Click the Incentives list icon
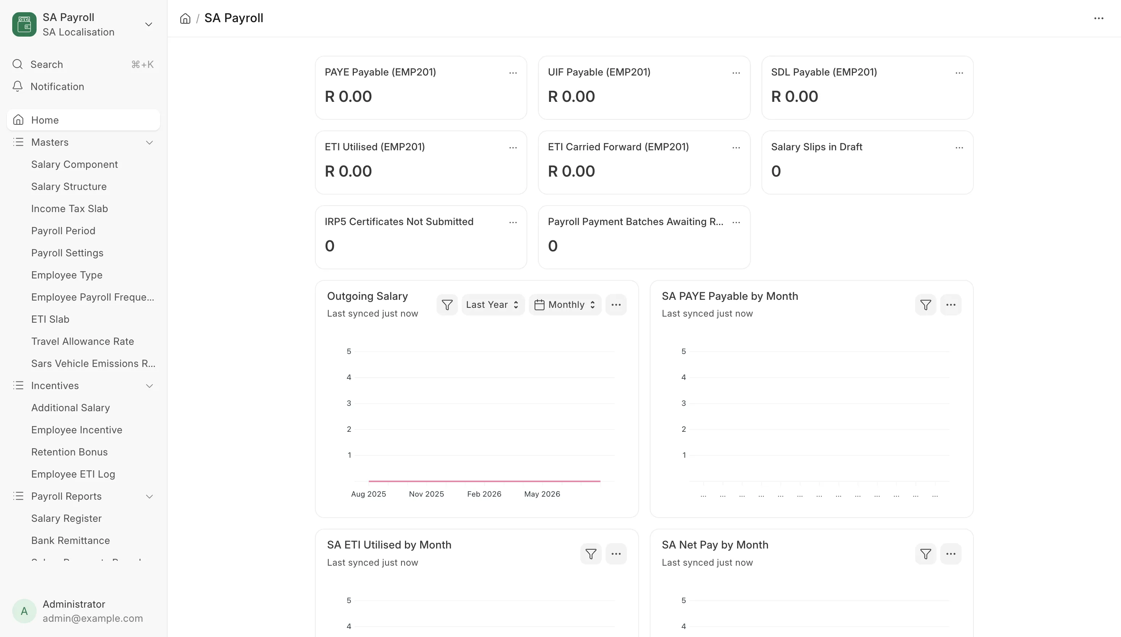 (18, 385)
